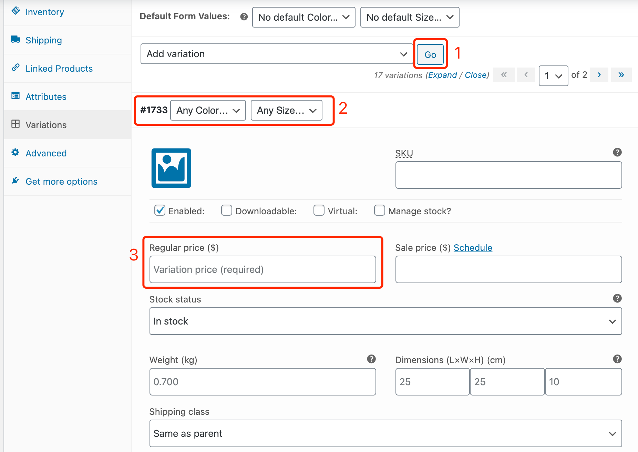Click the Length dimension field
638x452 pixels.
click(x=432, y=382)
